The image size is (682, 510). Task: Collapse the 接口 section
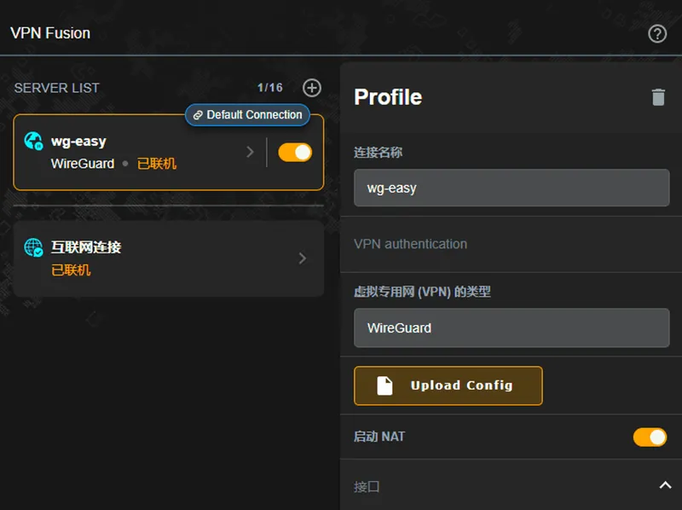[665, 486]
